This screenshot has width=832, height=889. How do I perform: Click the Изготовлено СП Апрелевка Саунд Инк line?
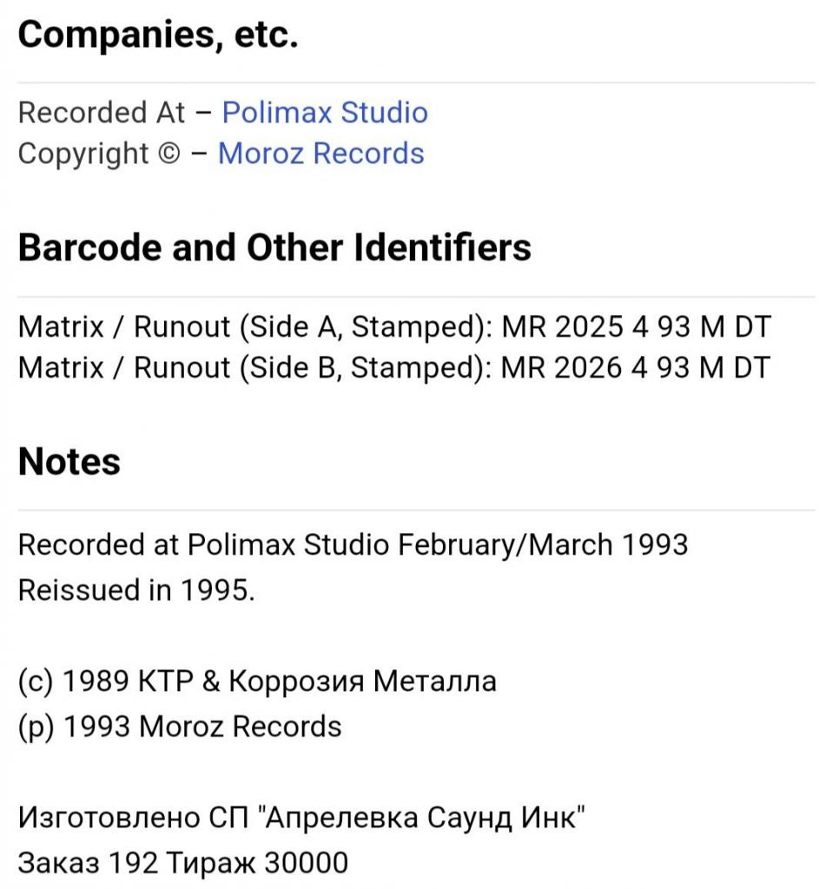[301, 818]
